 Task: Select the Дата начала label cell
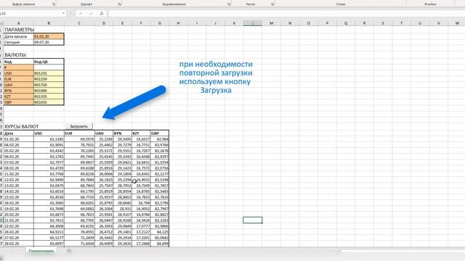19,36
